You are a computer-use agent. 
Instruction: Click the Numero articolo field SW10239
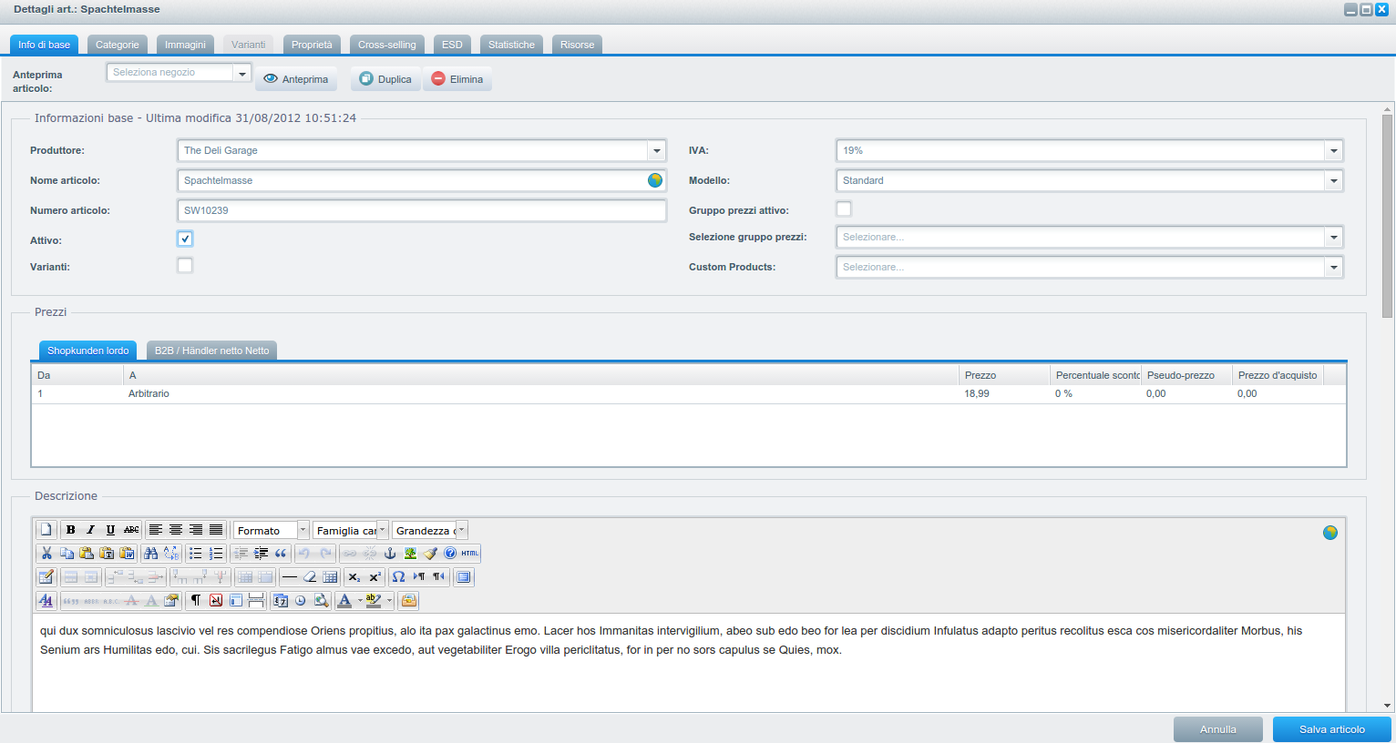tap(422, 210)
